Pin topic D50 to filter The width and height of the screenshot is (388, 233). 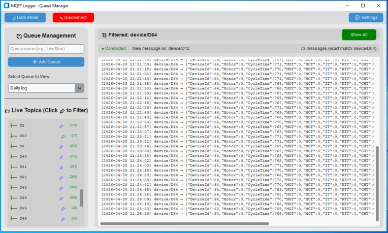[63, 136]
